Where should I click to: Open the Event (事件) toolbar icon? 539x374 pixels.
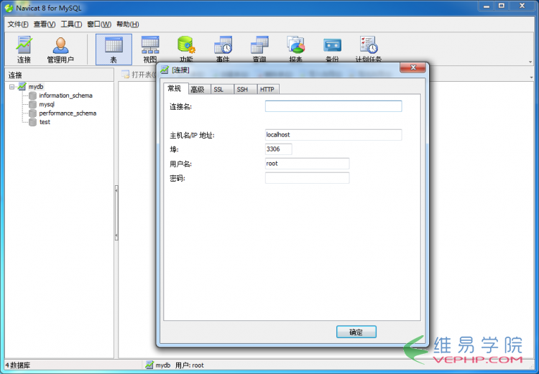(223, 49)
